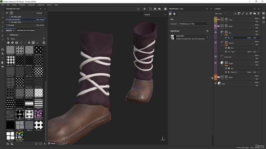
Task: Open Texture Set List Settings dropdown
Action: coord(41,13)
